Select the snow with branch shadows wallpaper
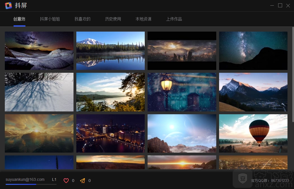The image size is (294, 189). (x=39, y=92)
